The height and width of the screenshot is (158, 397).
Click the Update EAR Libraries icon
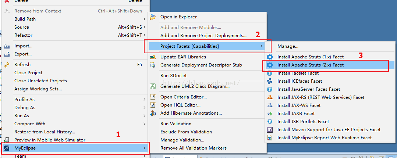coord(153,57)
